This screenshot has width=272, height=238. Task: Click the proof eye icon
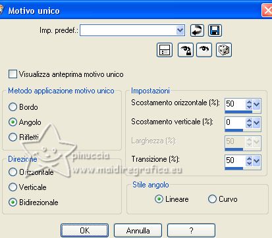click(204, 50)
